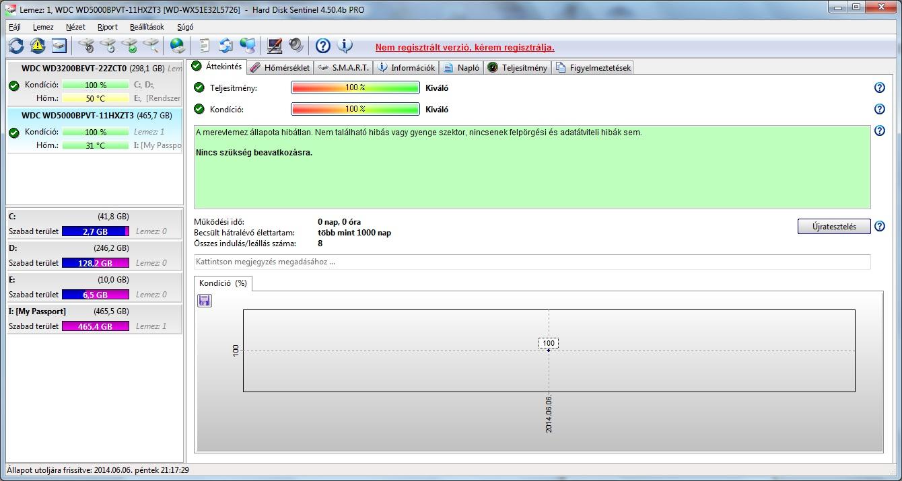Switch to the Teljesítmény tab
902x481 pixels.
[x=518, y=68]
